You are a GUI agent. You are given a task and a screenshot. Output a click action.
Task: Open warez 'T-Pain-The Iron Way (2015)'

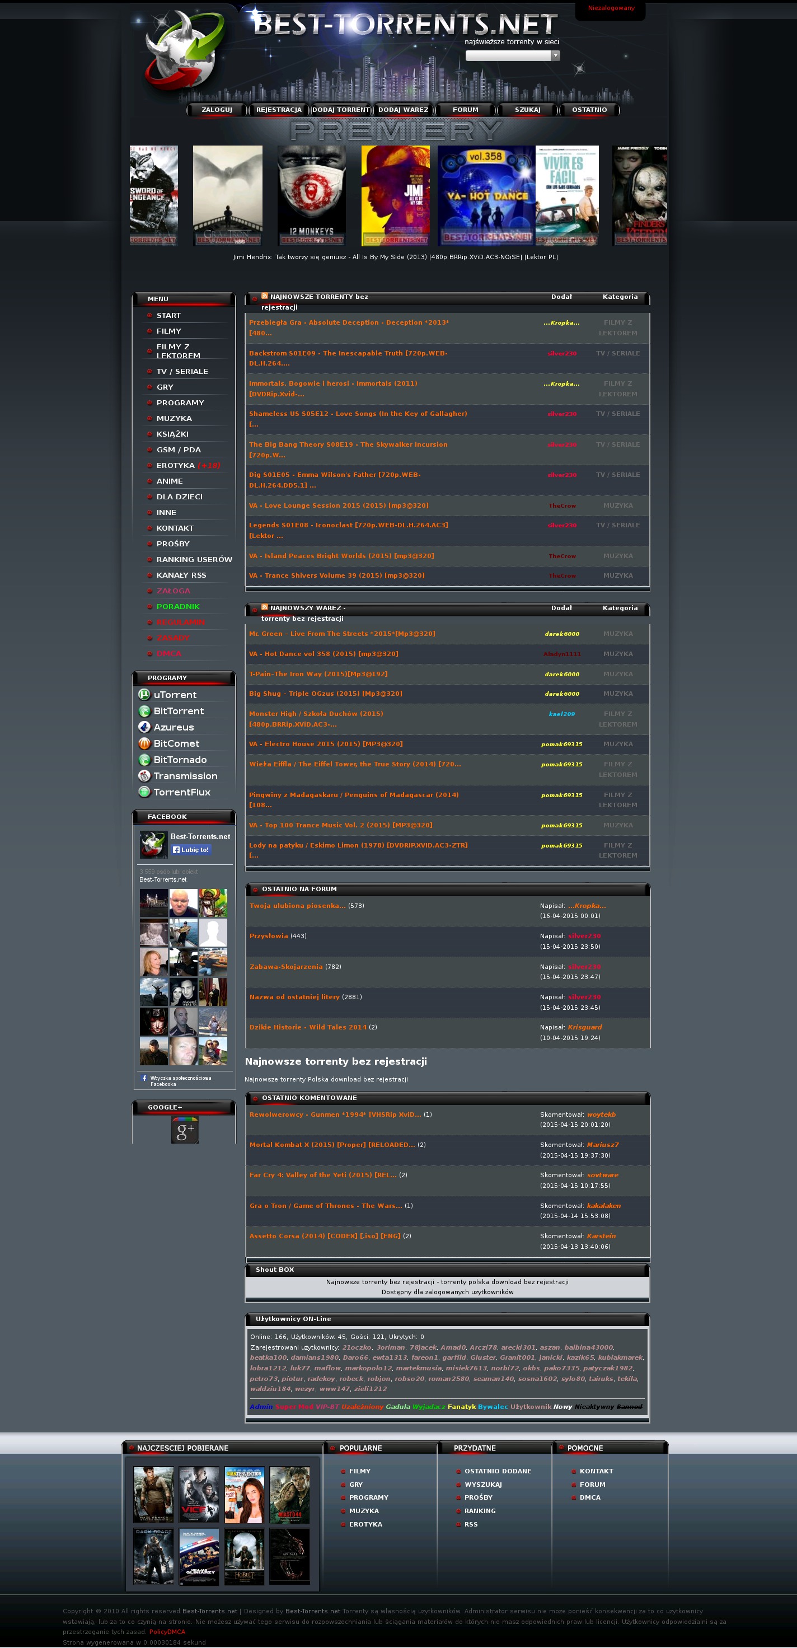pos(318,673)
